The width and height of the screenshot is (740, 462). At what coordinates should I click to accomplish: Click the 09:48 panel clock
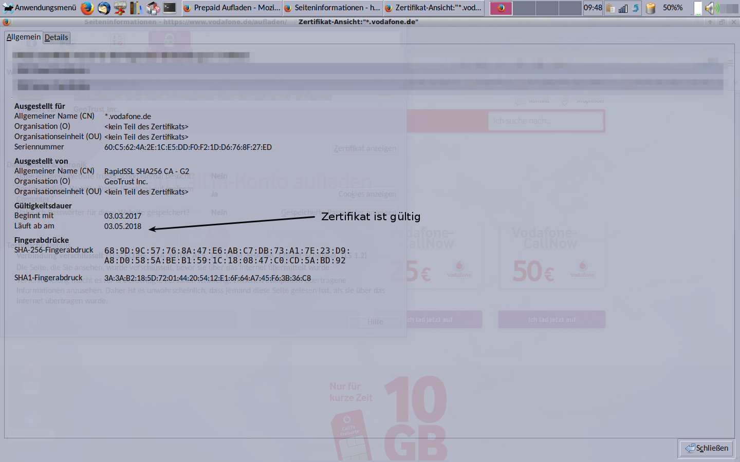pyautogui.click(x=593, y=8)
